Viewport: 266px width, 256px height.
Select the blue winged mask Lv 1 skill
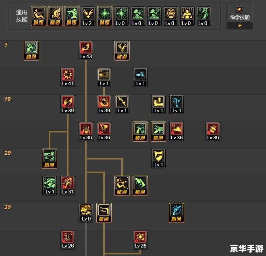[177, 105]
